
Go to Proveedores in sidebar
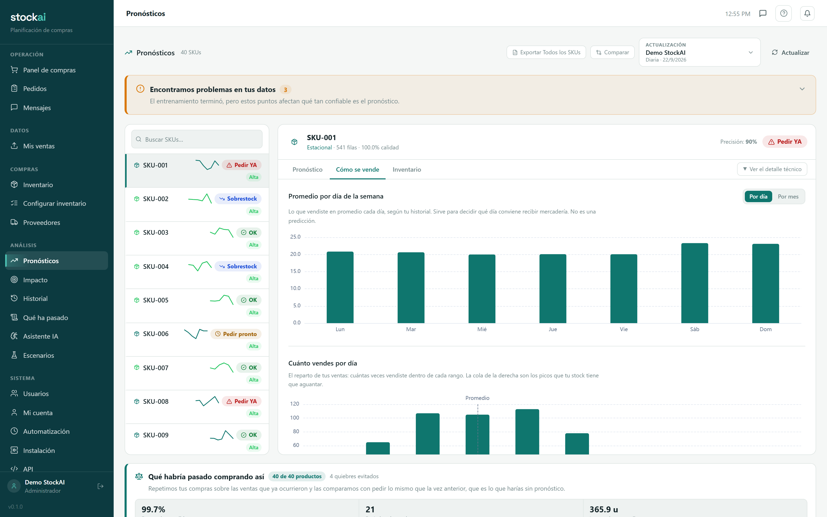[x=57, y=222]
